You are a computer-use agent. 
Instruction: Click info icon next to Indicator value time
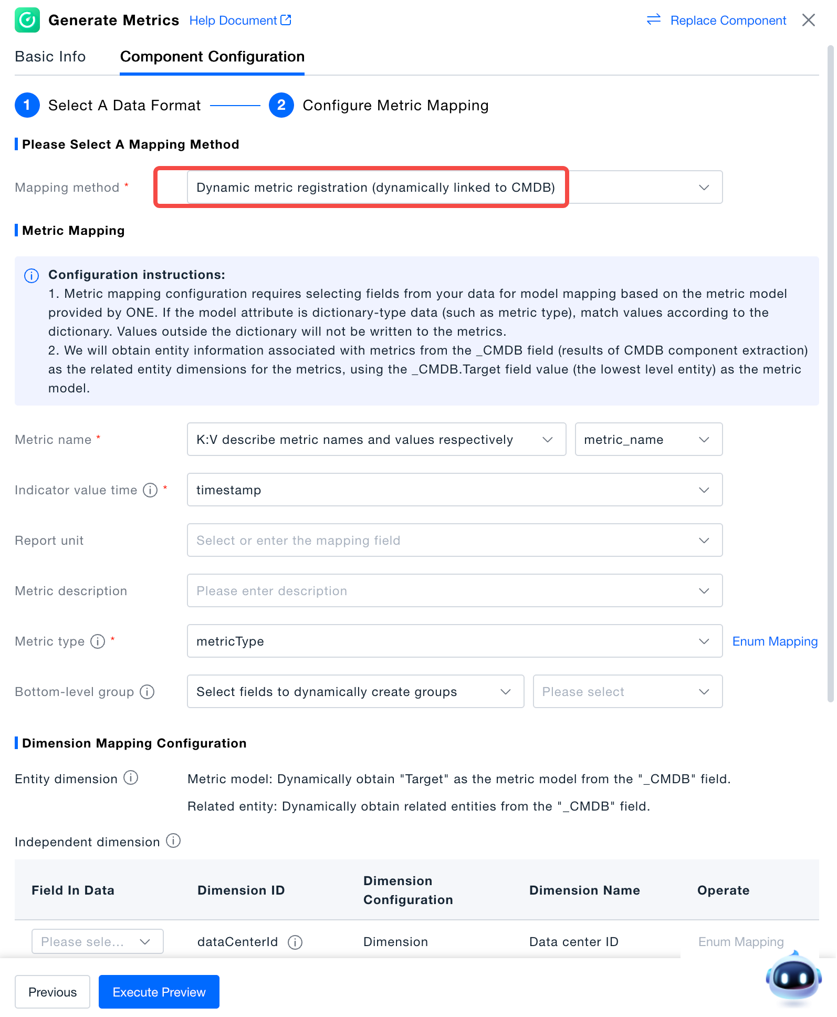click(150, 490)
